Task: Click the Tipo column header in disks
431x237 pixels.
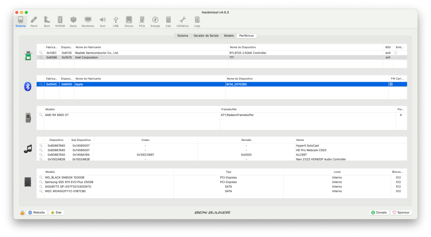Action: point(228,172)
